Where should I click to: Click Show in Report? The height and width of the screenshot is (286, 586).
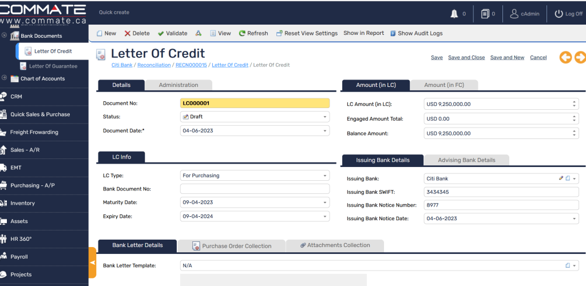363,33
